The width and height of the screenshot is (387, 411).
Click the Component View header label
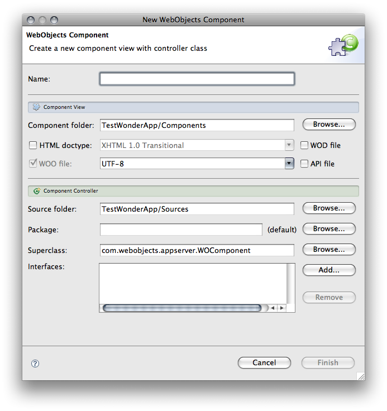point(64,107)
